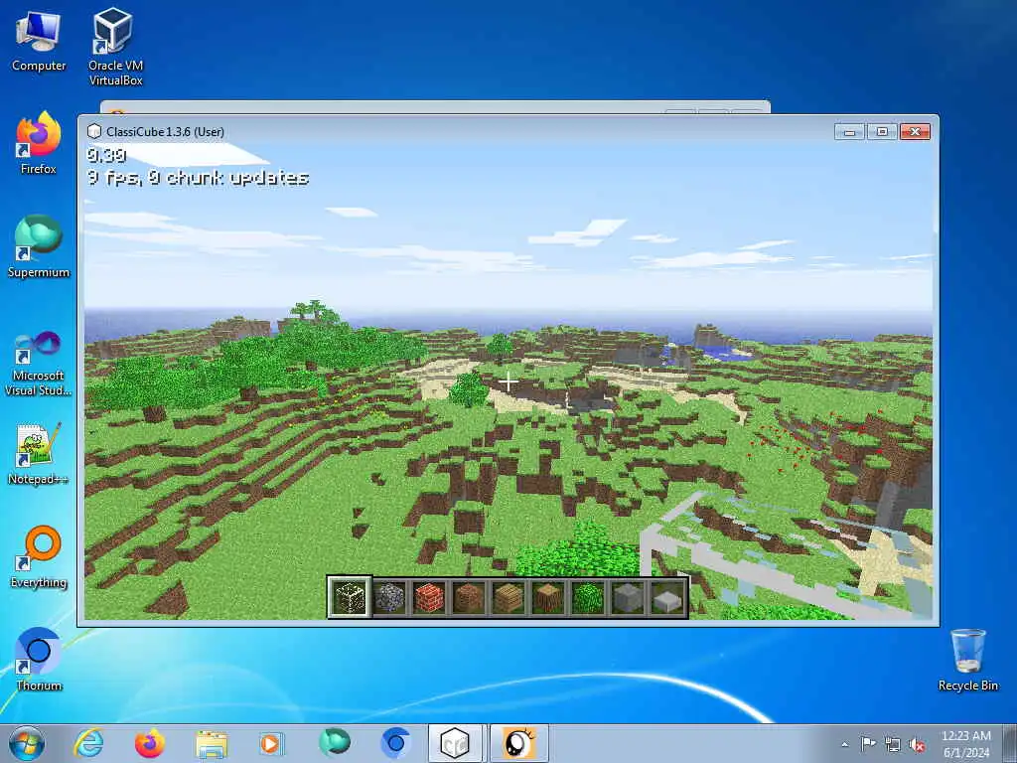
Task: Launch Thorium from the taskbar
Action: tap(395, 743)
